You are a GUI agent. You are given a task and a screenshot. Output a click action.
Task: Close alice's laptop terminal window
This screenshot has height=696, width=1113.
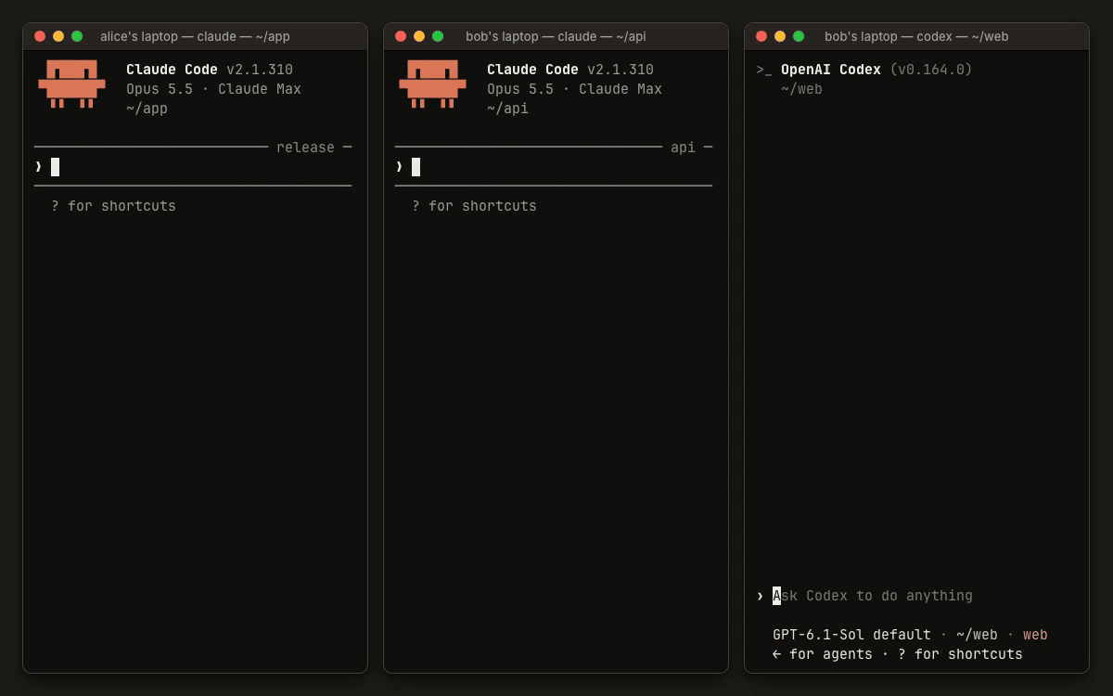40,36
